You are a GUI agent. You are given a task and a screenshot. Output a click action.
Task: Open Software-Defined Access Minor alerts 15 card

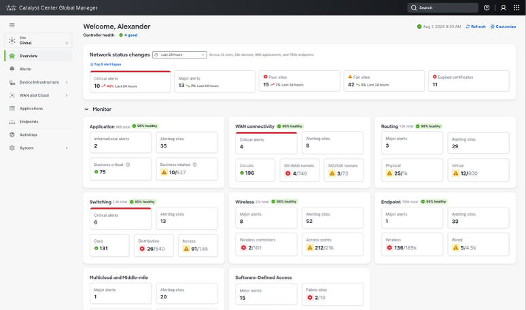click(x=266, y=294)
